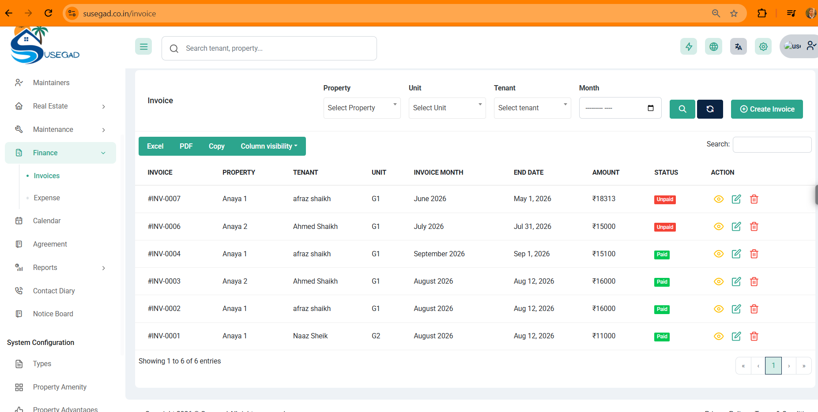Open the Select Unit dropdown
Screen dimensions: 818x412
click(x=447, y=108)
